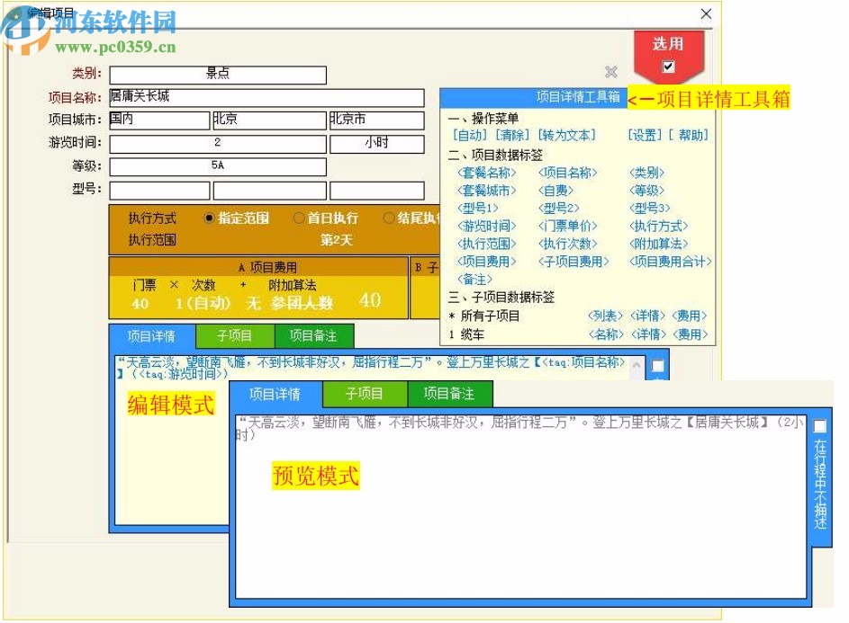Open the 项目备注 tab in preview window
The height and width of the screenshot is (623, 849).
tap(448, 394)
